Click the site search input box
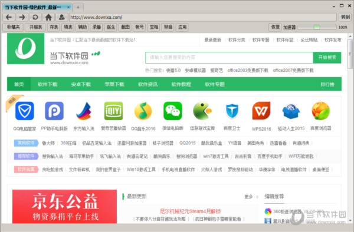Image resolution: width=354 pixels, height=232 pixels. coord(229,58)
